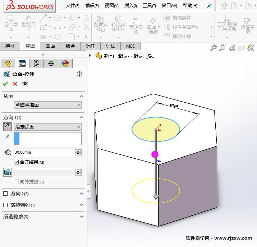257x247 pixels.
Task: Click Offset on Surface (曲面上偏移) tool
Action: tap(153, 25)
